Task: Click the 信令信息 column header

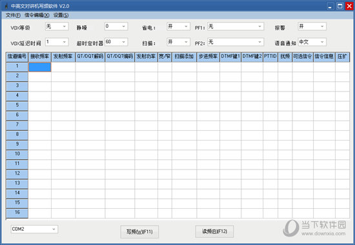Action: (324, 57)
